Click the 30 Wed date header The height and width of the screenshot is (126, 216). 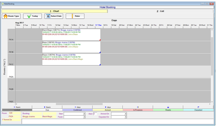coord(202,25)
